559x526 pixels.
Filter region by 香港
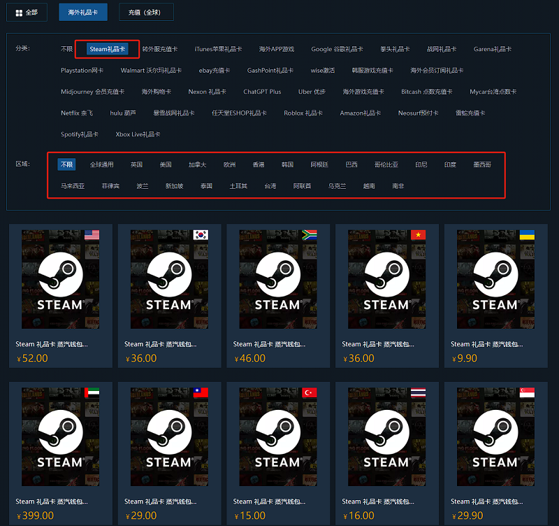click(259, 164)
